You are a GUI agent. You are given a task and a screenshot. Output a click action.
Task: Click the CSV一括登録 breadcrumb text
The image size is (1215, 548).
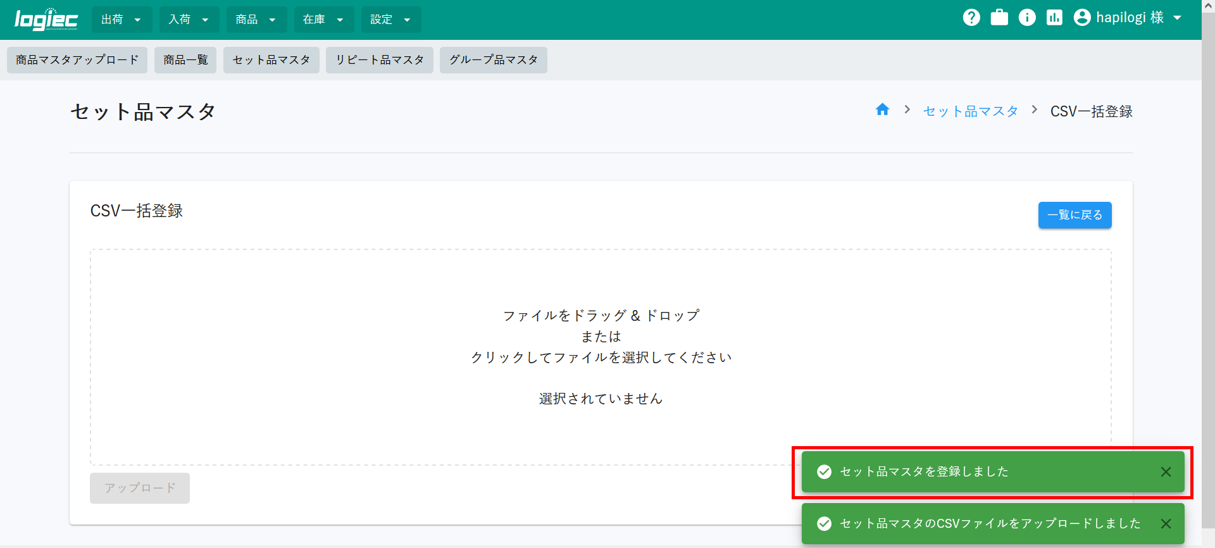[x=1092, y=111]
